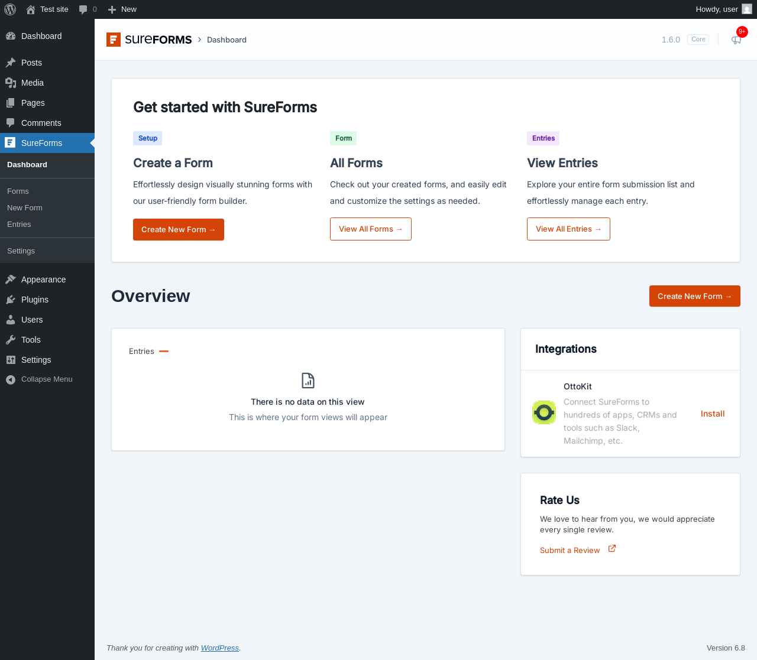
Task: Click the Integrations heading
Action: pos(566,349)
